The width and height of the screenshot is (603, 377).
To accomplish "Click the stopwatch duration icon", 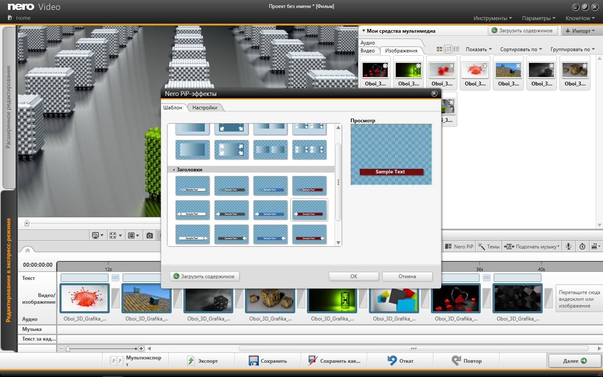I will click(x=582, y=246).
